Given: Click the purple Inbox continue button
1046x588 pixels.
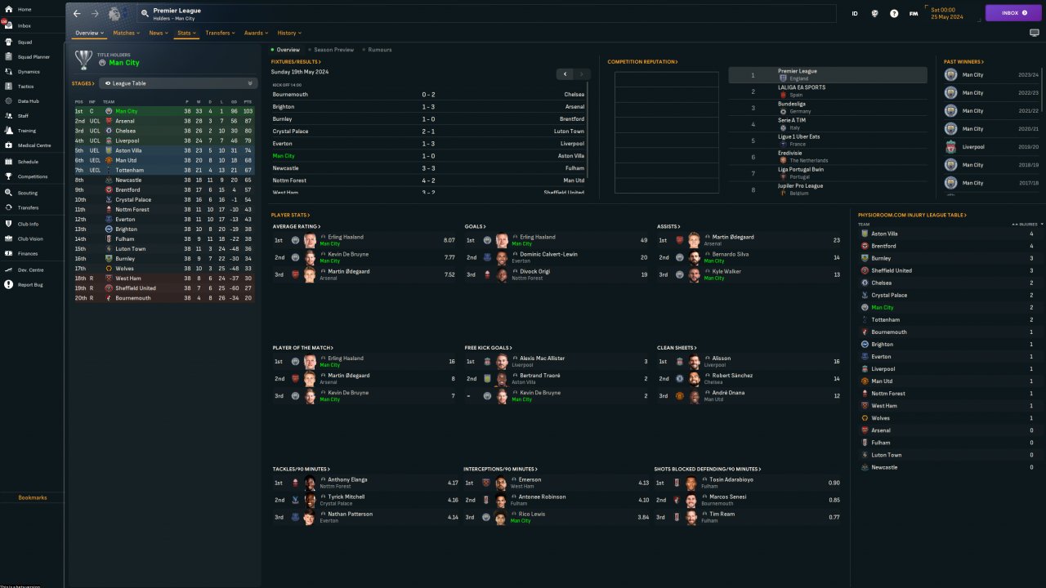Looking at the screenshot, I should 1013,13.
